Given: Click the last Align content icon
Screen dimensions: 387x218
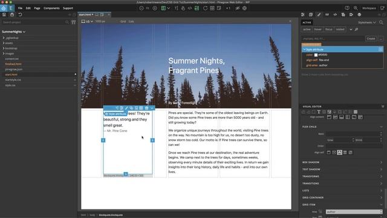Looking at the screenshot, I should 360,117.
